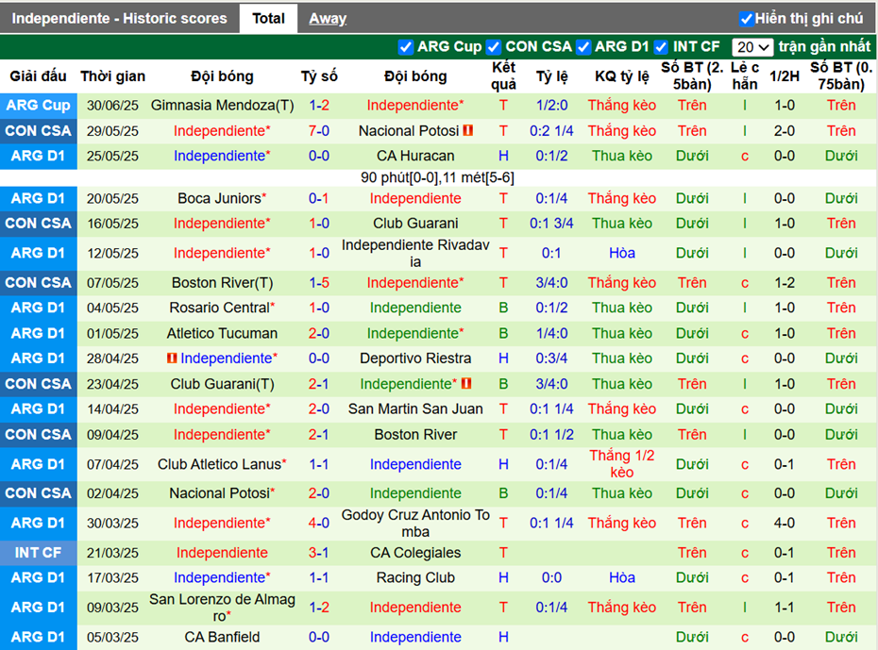Click San Martin San Juan team name
Image resolution: width=878 pixels, height=650 pixels.
(415, 408)
